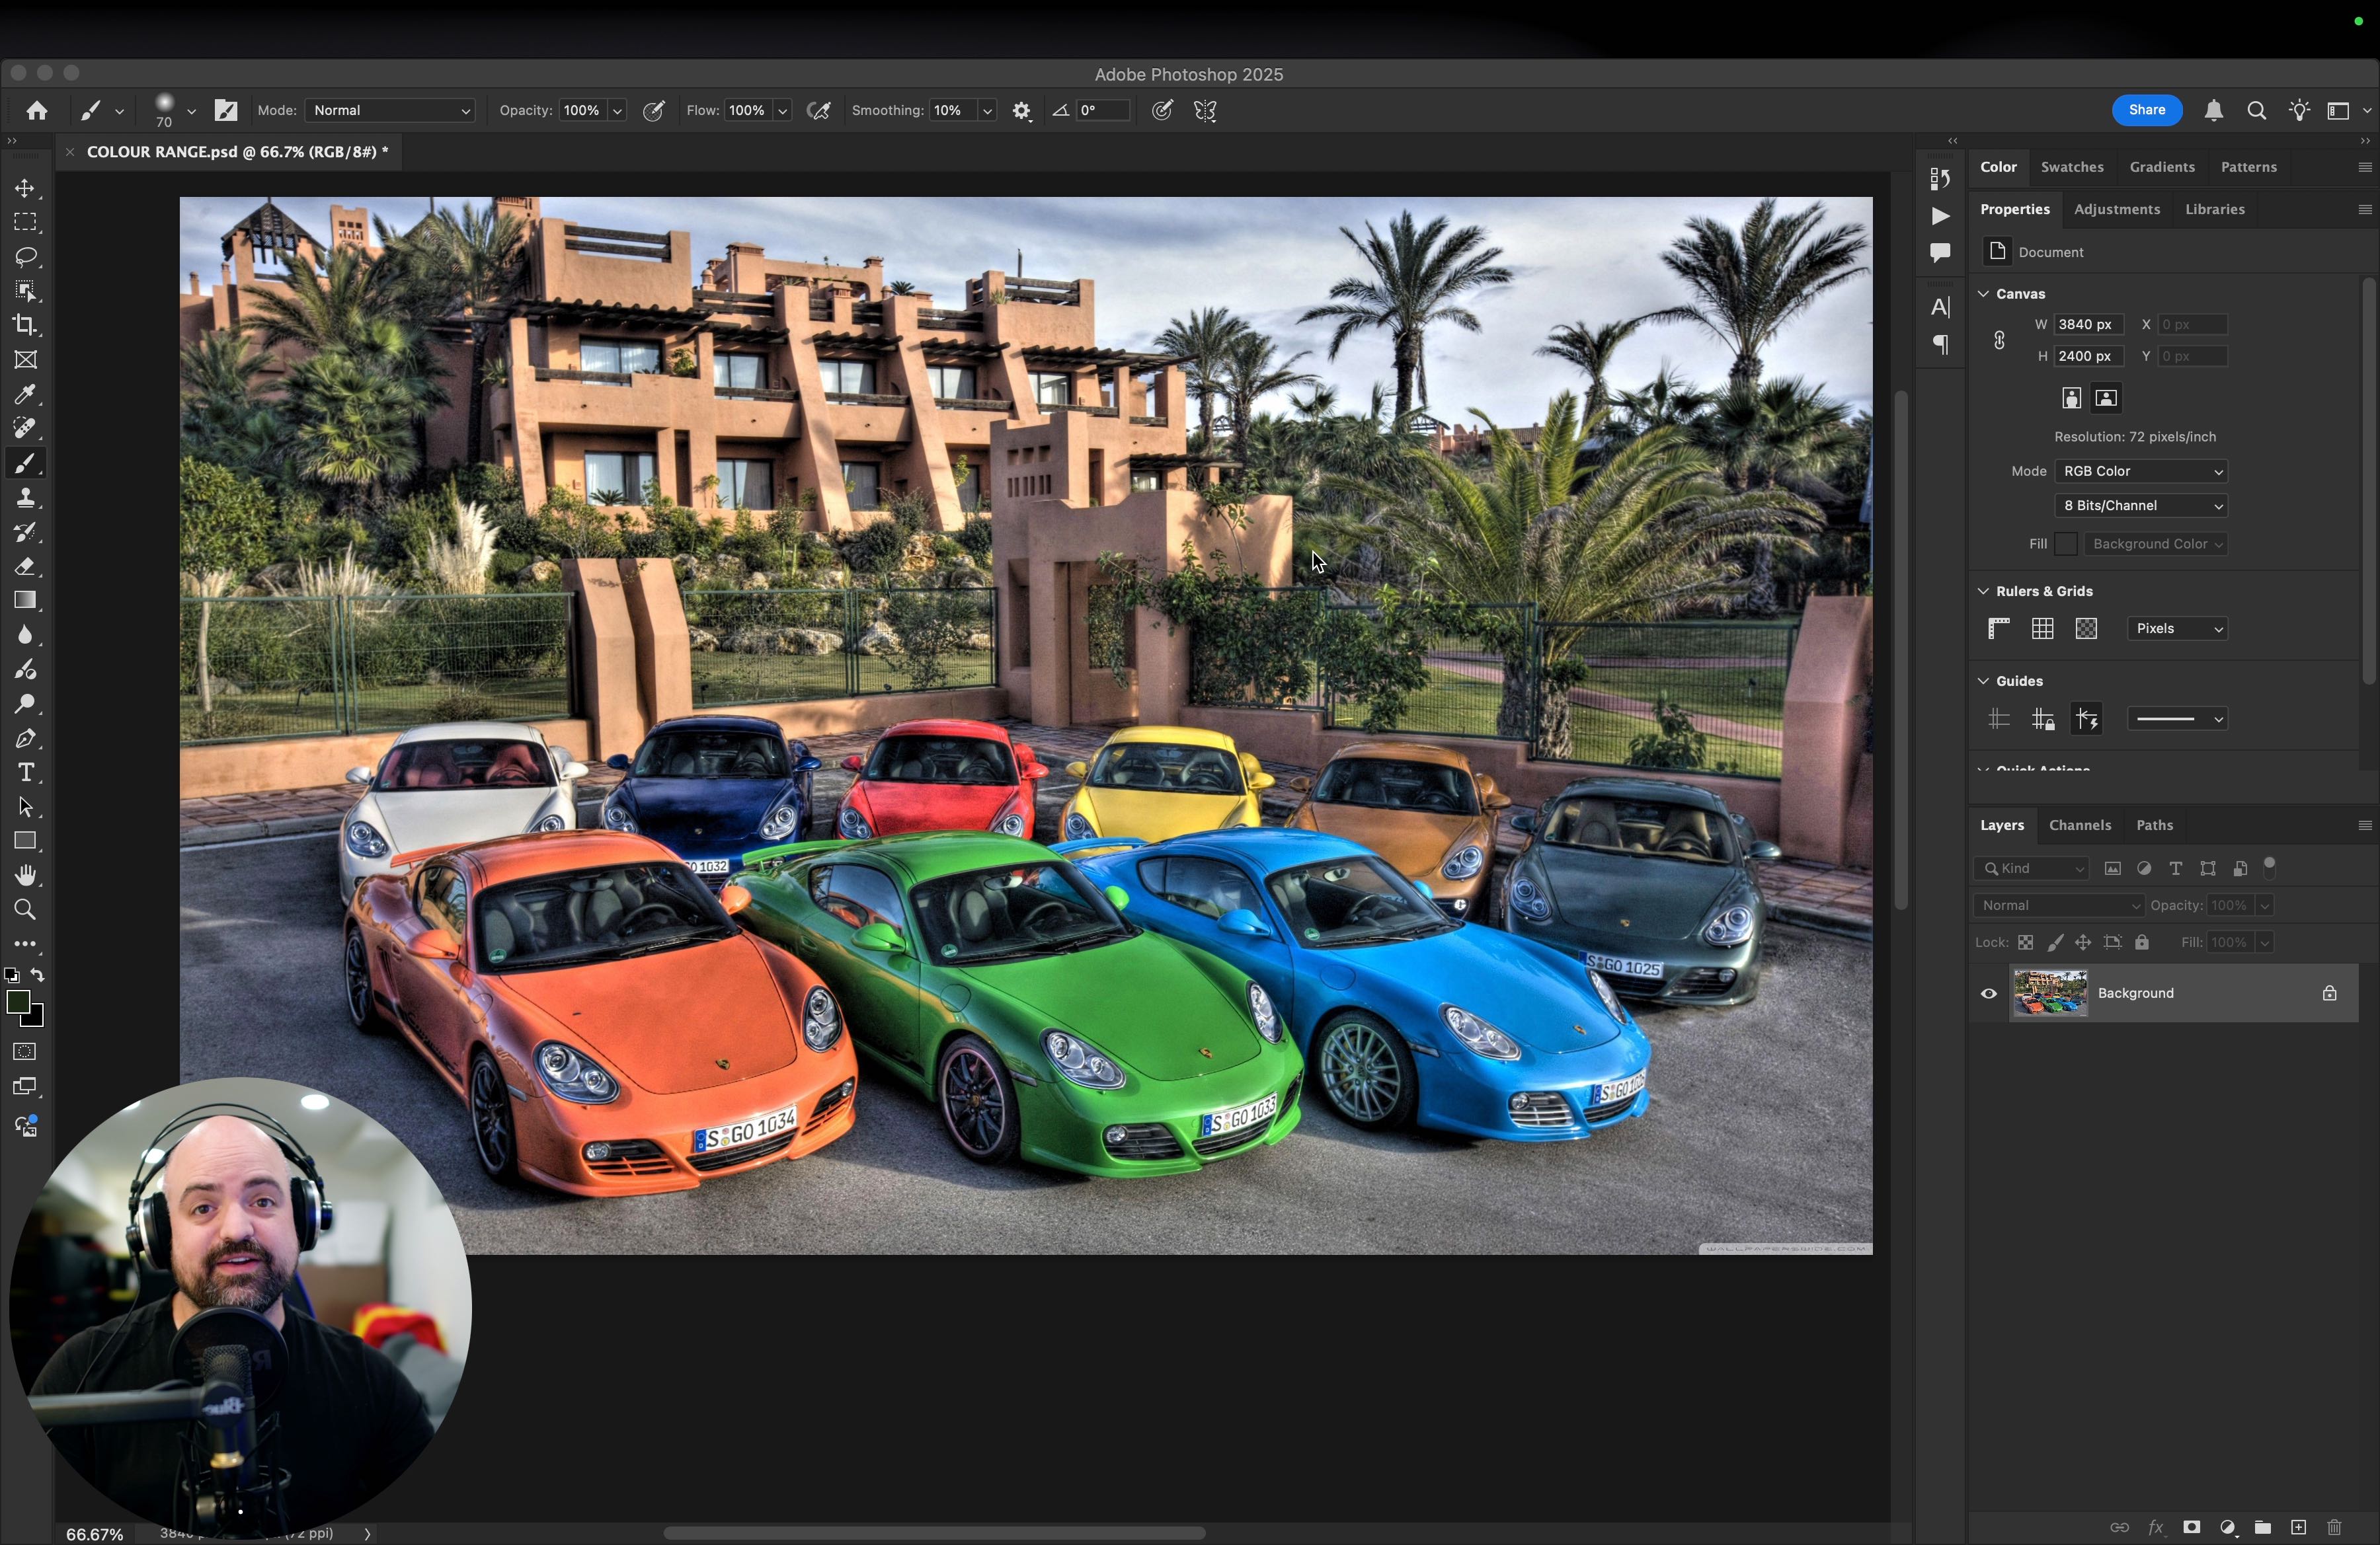Select the Clone Stamp tool
The width and height of the screenshot is (2380, 1545).
(x=26, y=498)
